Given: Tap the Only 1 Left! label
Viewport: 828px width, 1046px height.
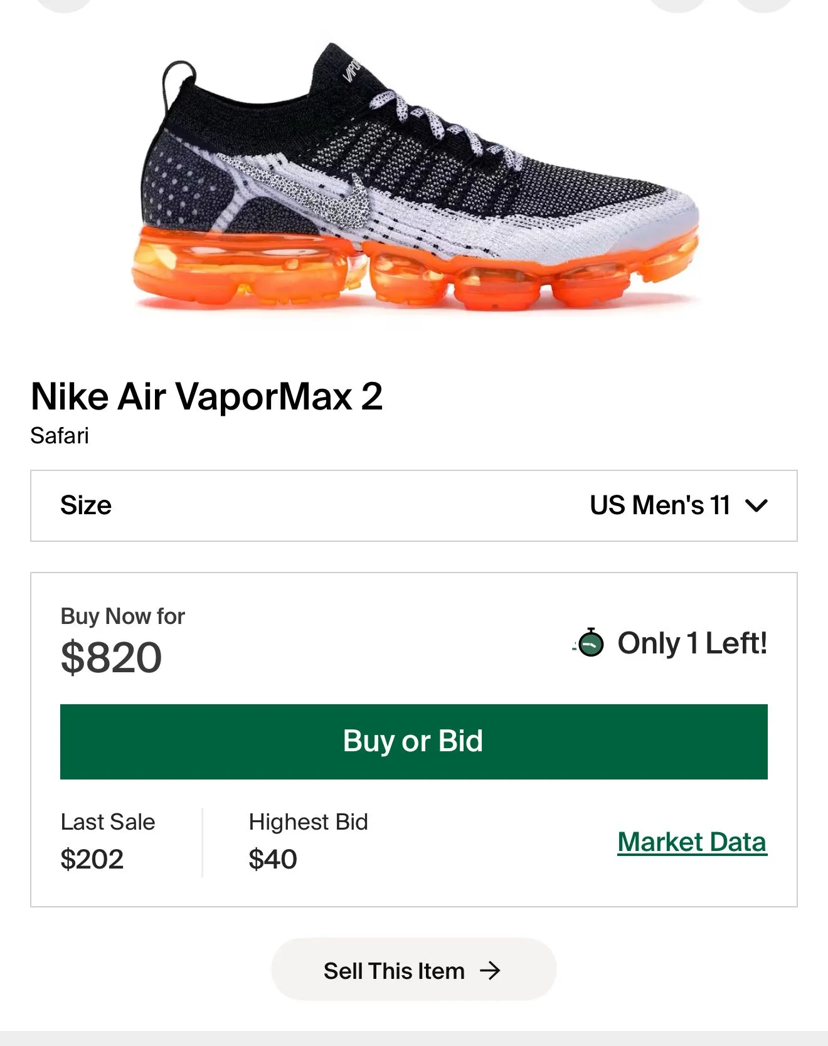Looking at the screenshot, I should coord(693,643).
